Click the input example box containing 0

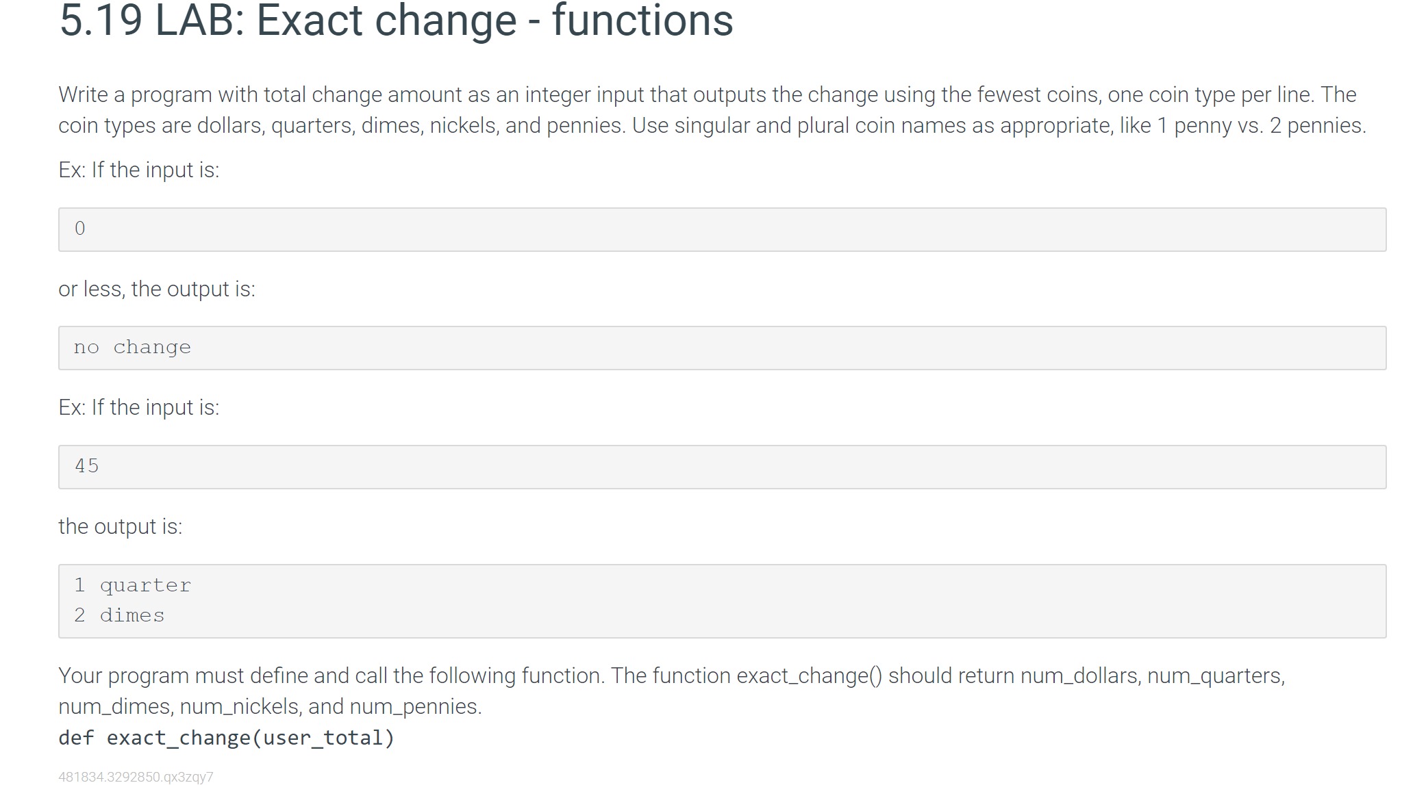[x=722, y=229]
